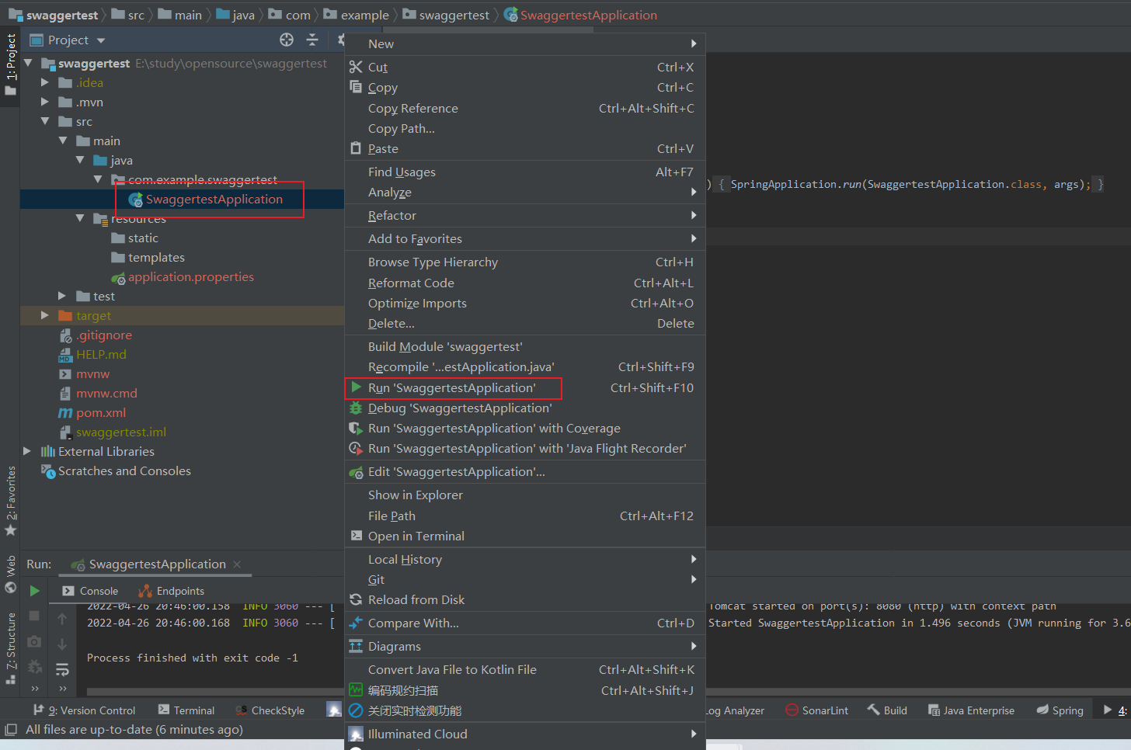Open 9: Version Control tool window
1131x750 pixels.
click(85, 710)
